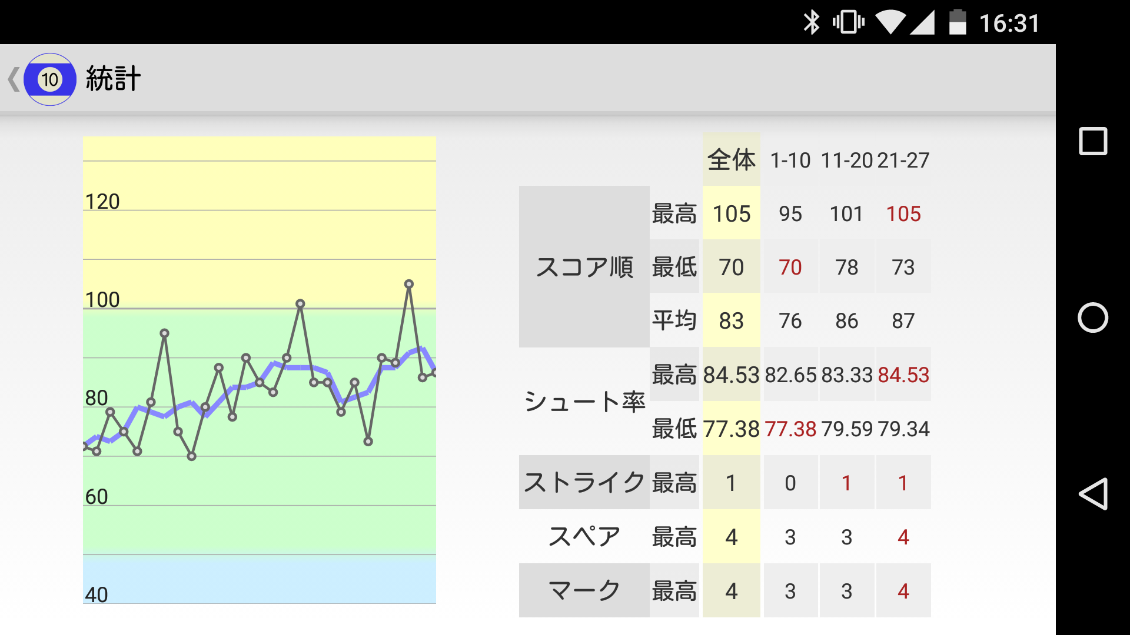Tap the マーク row label
This screenshot has height=635, width=1130.
tap(584, 590)
